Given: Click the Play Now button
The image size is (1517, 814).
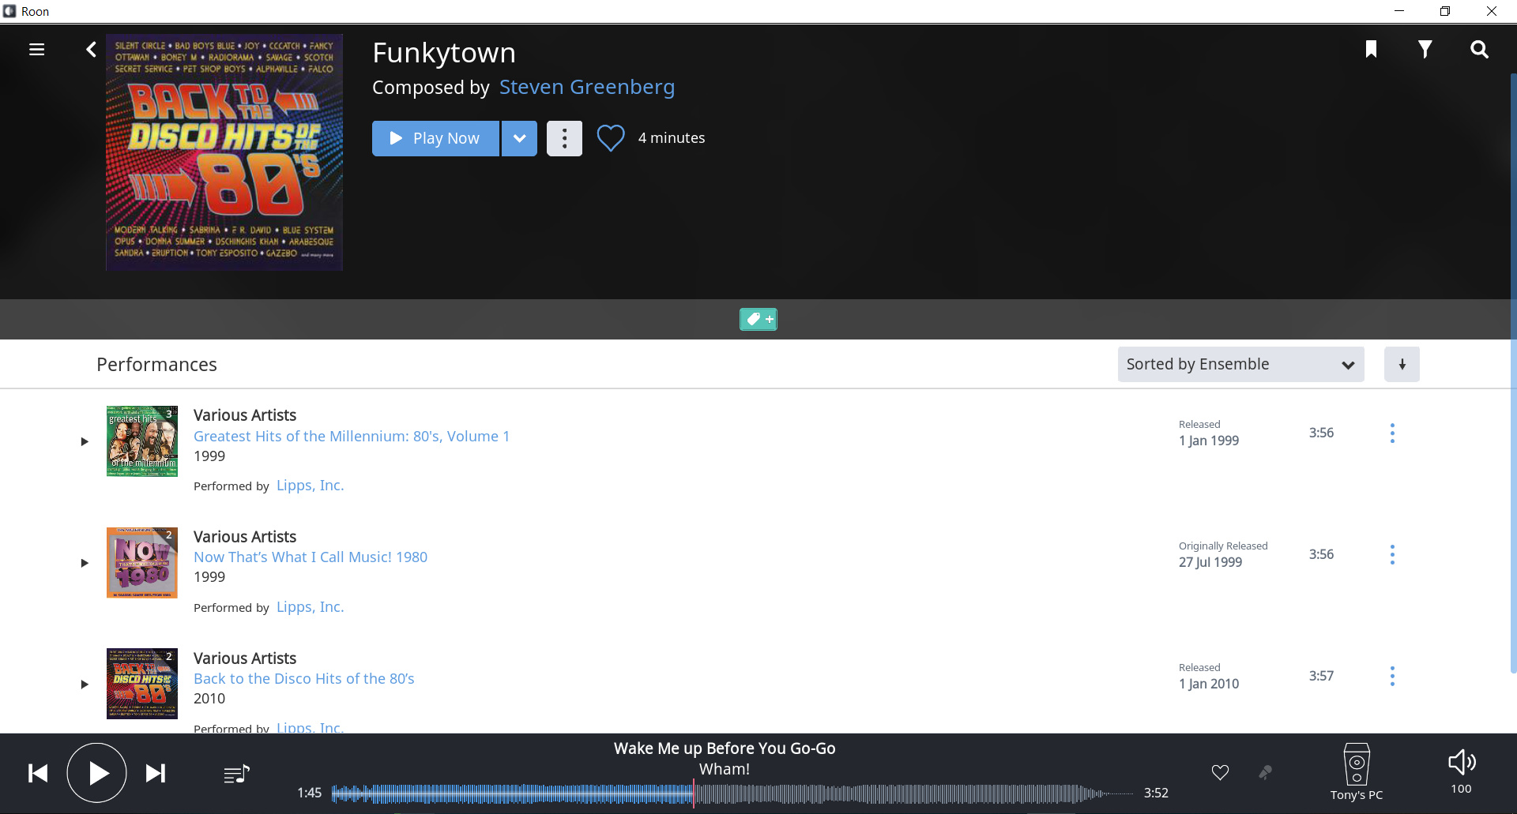Looking at the screenshot, I should click(435, 138).
